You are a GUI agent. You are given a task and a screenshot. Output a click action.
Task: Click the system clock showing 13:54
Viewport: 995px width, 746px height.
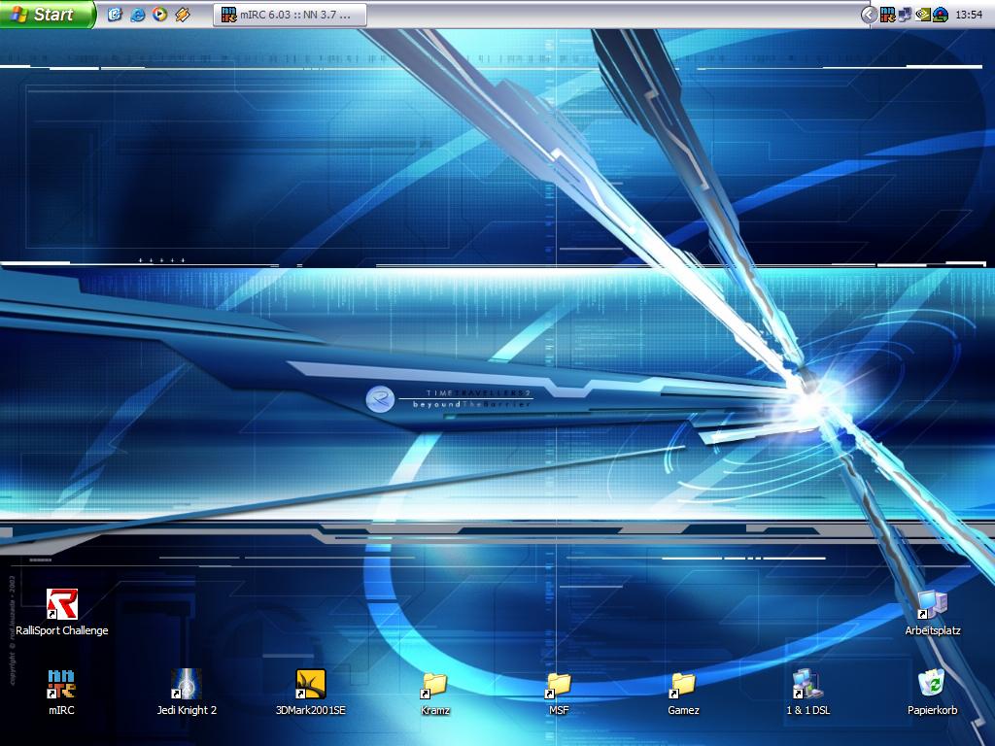coord(969,15)
